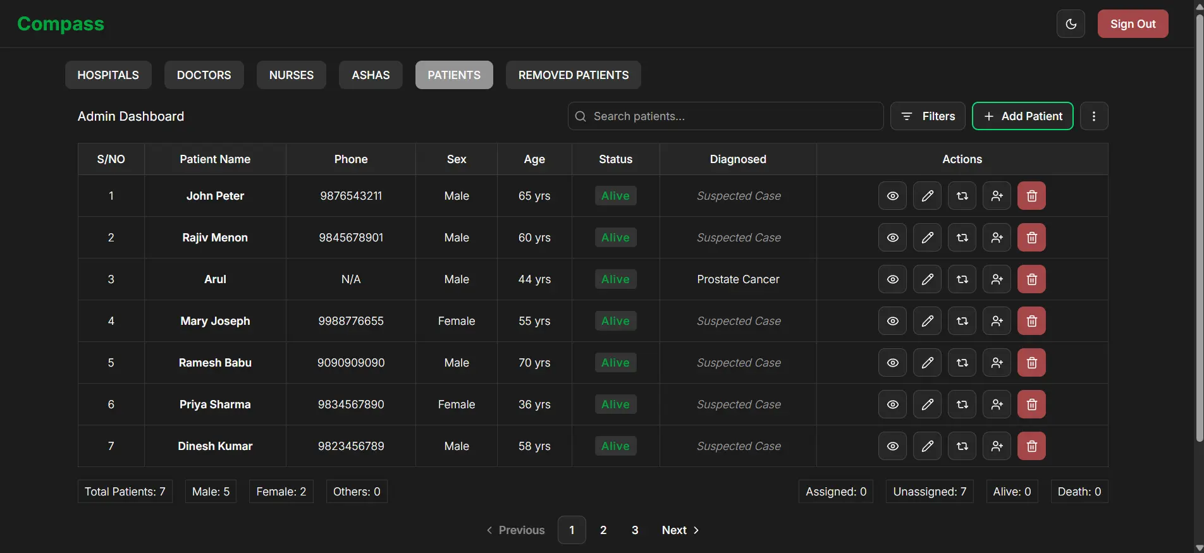View Ramesh Babu's details via eye icon
1204x553 pixels.
pos(892,363)
